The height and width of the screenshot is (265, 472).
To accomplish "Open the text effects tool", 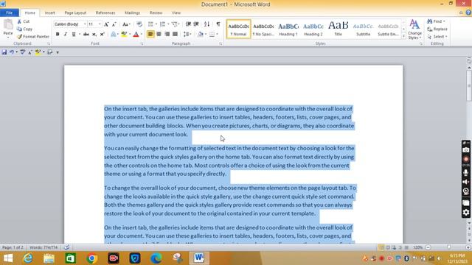I will [x=114, y=35].
